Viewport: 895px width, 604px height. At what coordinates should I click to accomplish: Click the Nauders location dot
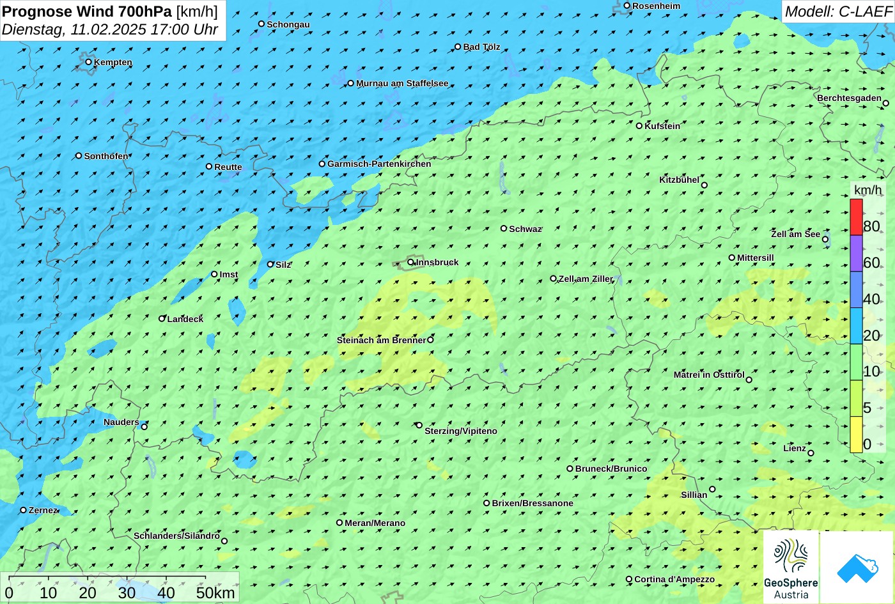tap(144, 427)
